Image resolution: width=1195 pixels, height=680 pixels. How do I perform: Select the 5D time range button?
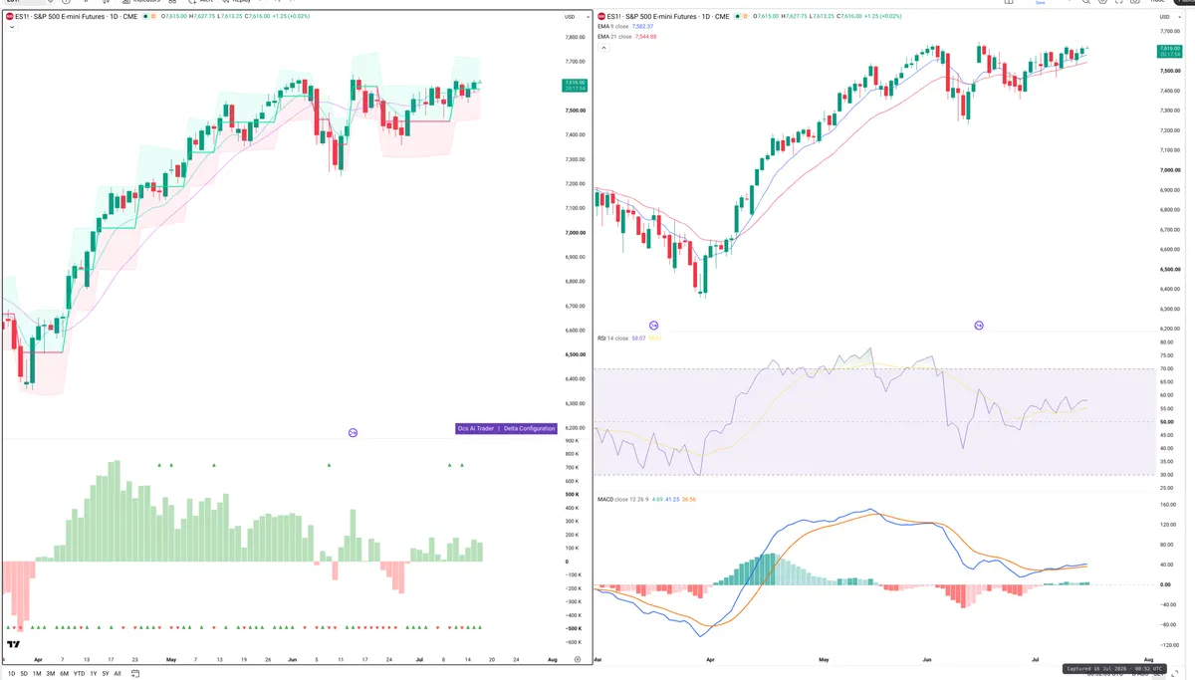[24, 673]
